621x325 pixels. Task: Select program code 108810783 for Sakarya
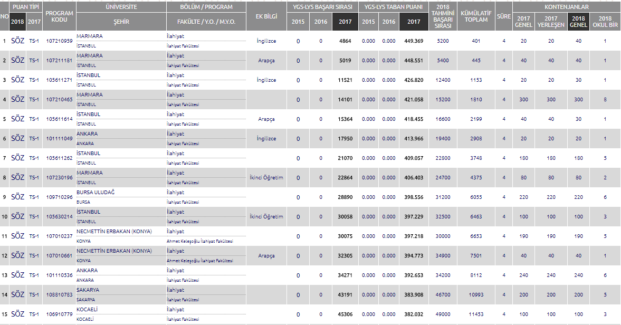[59, 295]
